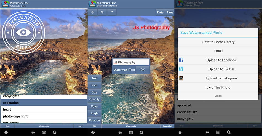Choose Upload to Instagram
The width and height of the screenshot is (262, 136).
coord(218,78)
